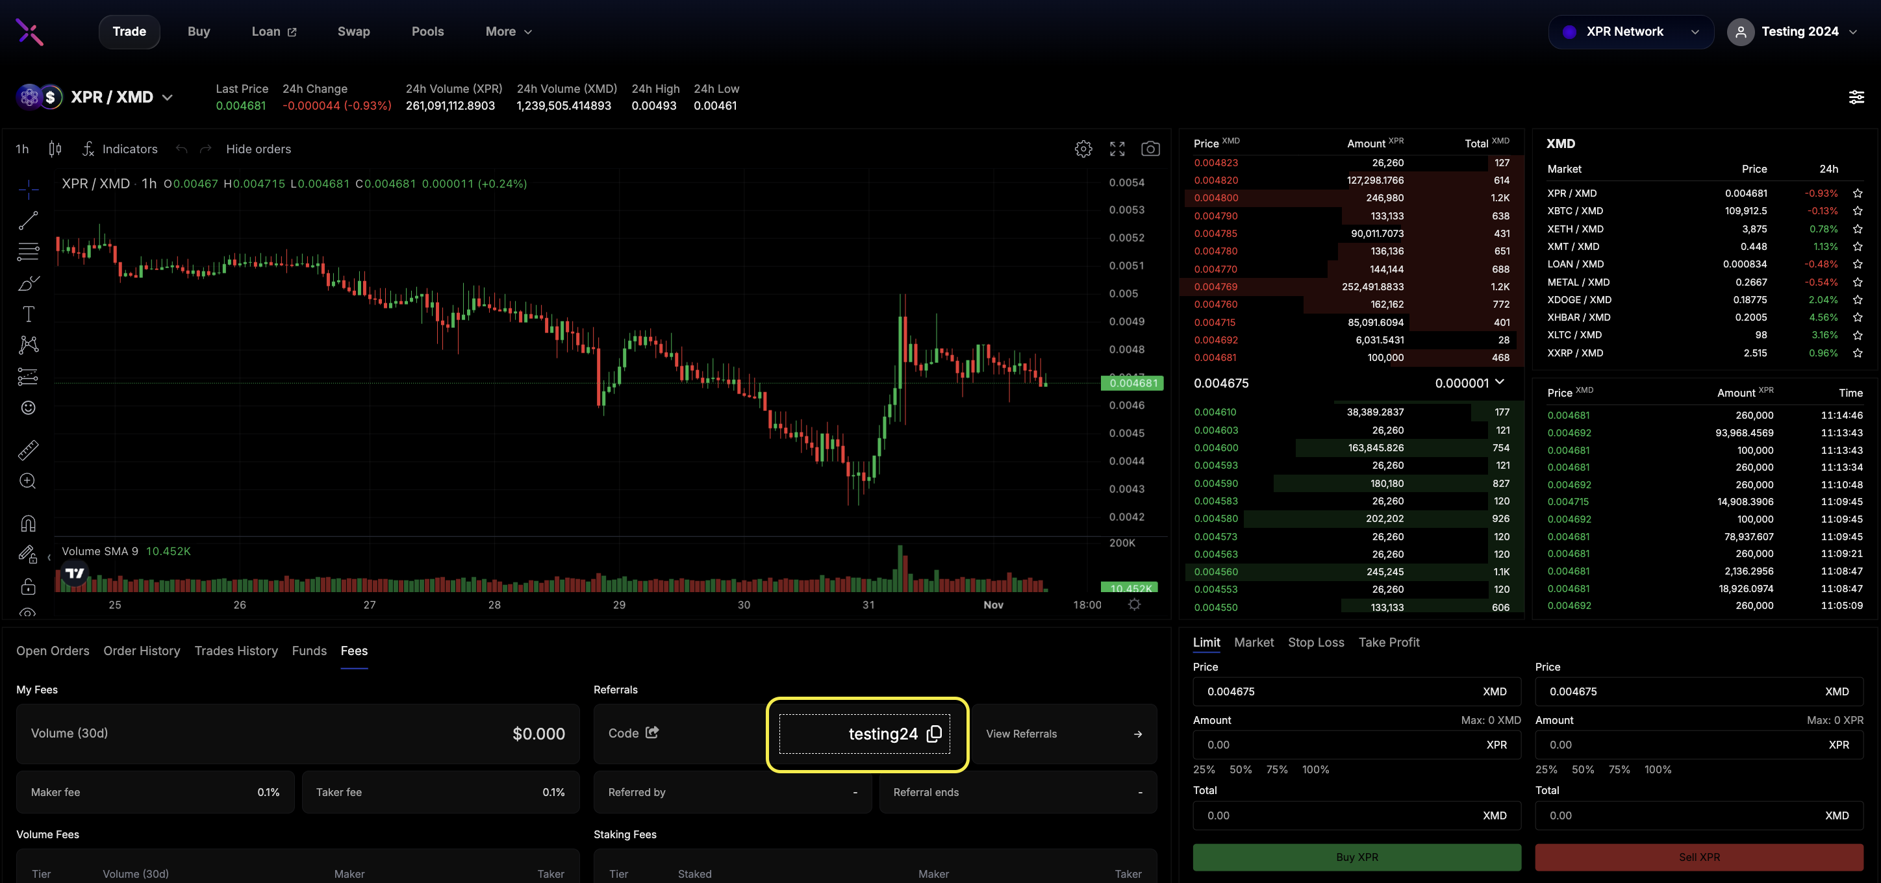Screen dimensions: 1881x883
Task: Expand the 0.000001 order book precision dropdown
Action: tap(1470, 382)
